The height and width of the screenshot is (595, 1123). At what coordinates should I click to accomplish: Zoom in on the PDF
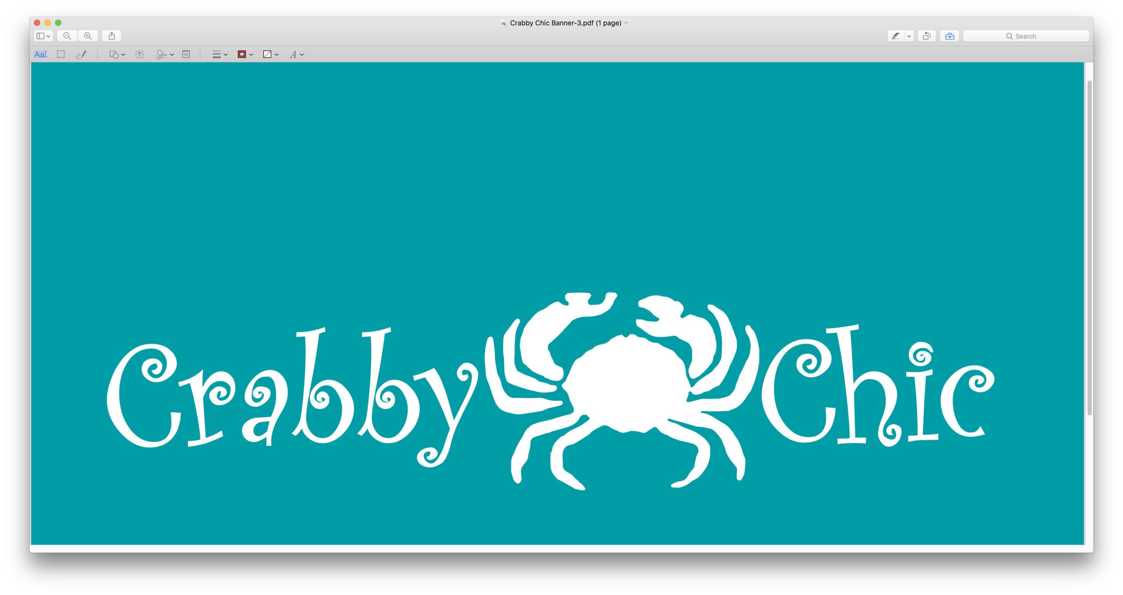pos(88,36)
